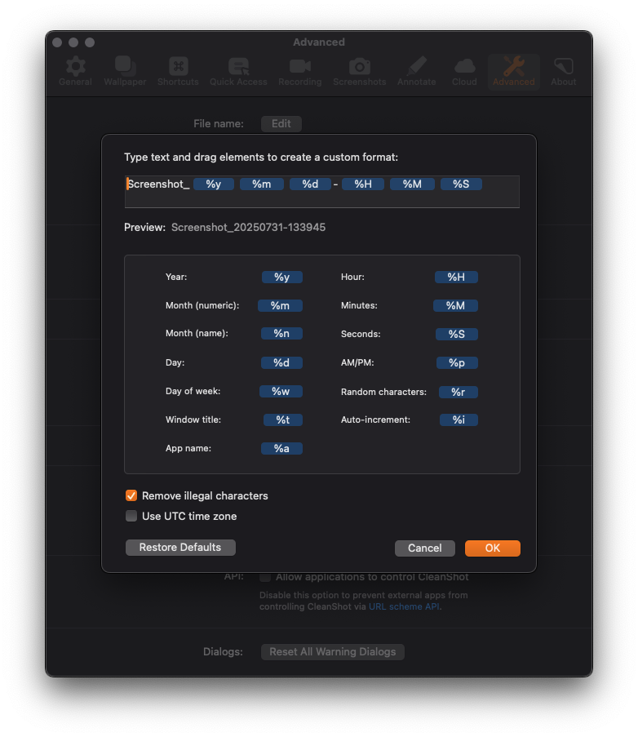Viewport: 638px width, 737px height.
Task: Select the Hour %H element
Action: point(456,277)
